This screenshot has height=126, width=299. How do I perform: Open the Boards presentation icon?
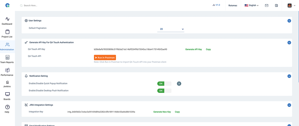8,94
